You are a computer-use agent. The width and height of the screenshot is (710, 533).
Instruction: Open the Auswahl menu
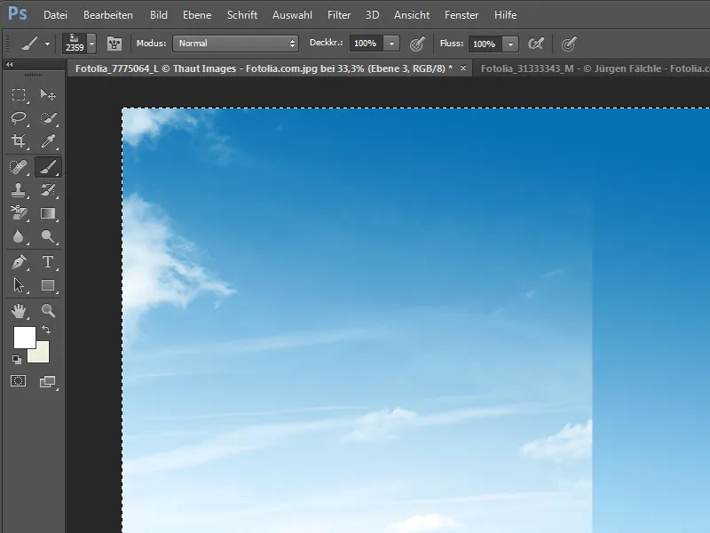pos(292,15)
